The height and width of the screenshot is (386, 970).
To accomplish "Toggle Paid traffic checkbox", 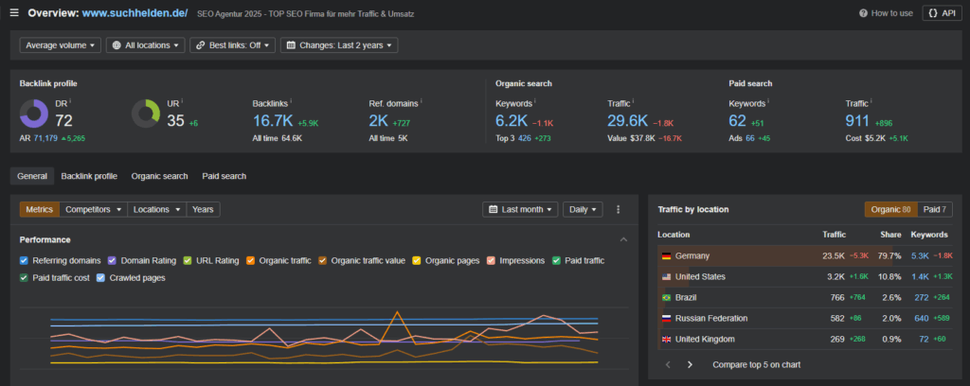I will pos(557,260).
